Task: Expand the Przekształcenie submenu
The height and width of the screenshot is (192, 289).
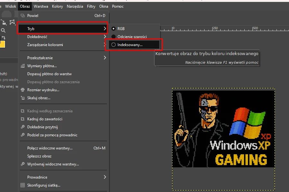Action: coord(63,58)
